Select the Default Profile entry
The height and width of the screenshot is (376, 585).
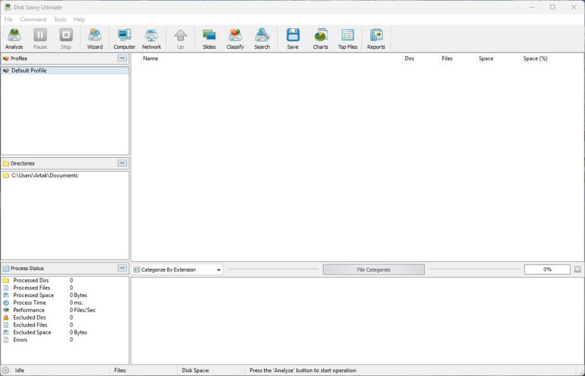point(29,71)
